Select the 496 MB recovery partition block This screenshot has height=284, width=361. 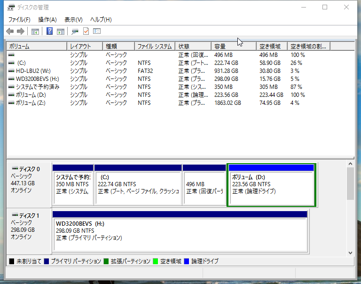pyautogui.click(x=204, y=185)
